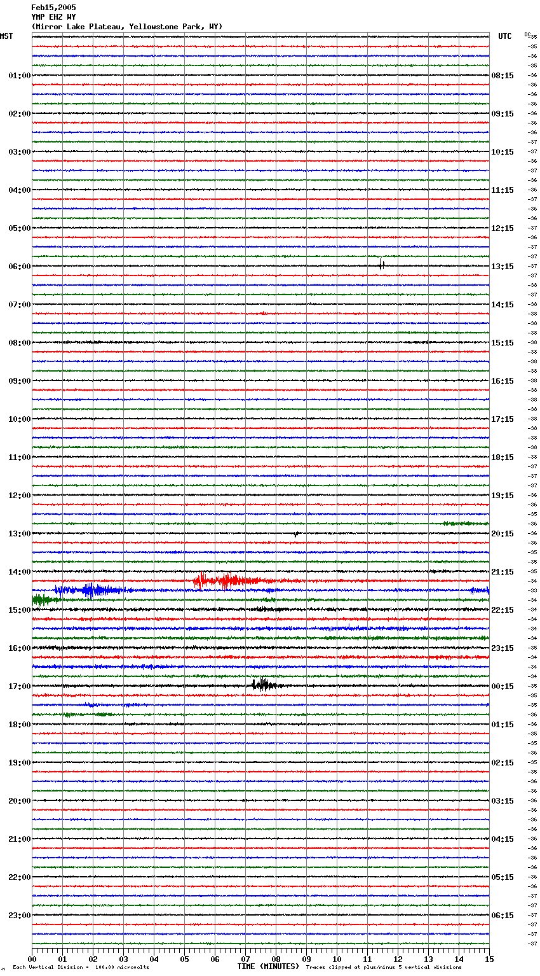Click minute 05 on the bottom time axis
540x976 pixels.
pos(184,959)
